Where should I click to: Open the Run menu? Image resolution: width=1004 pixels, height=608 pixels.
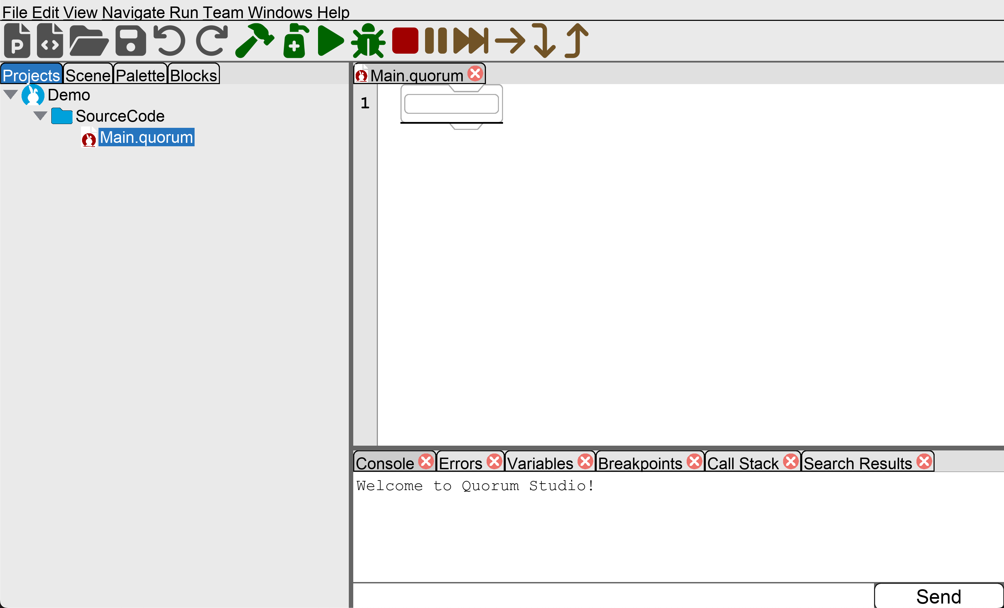[x=184, y=12]
